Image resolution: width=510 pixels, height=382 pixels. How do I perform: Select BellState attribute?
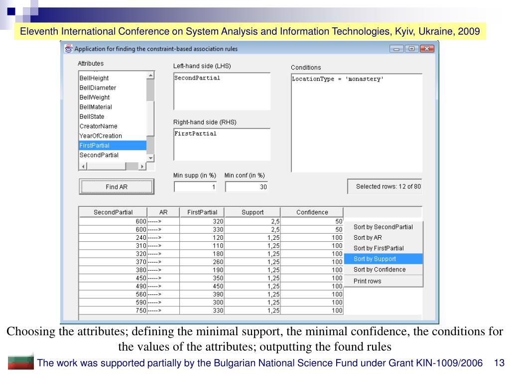[x=113, y=116]
